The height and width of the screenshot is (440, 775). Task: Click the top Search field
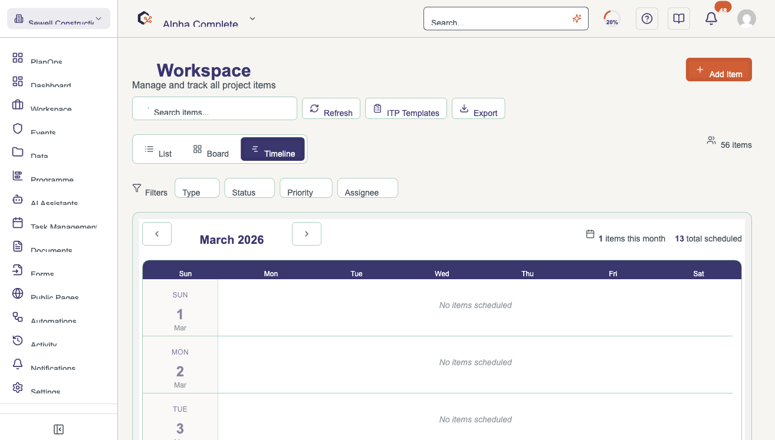[506, 19]
